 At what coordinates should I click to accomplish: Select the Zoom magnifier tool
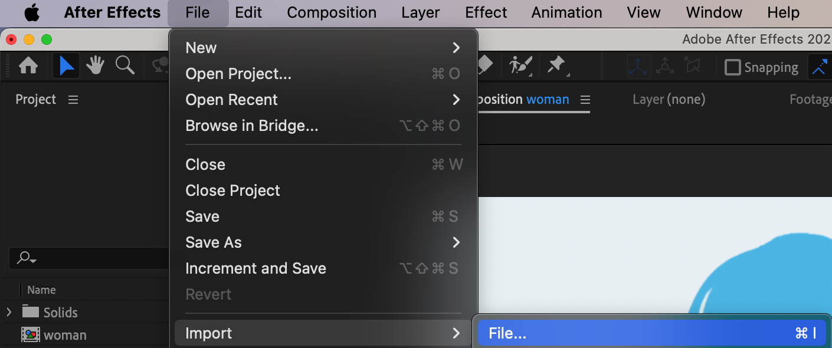tap(125, 65)
